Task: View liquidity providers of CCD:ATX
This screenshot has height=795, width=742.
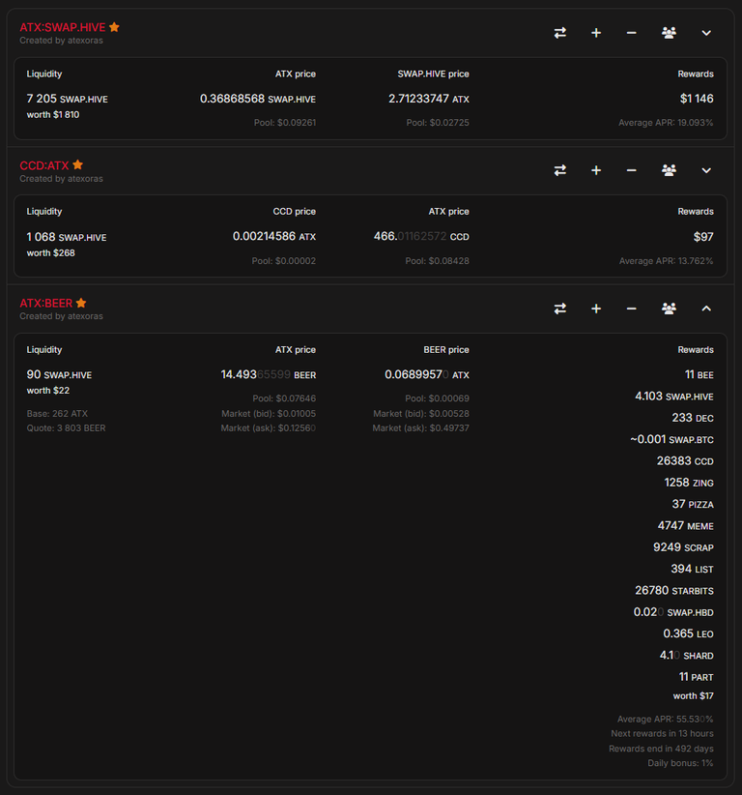Action: (x=669, y=170)
